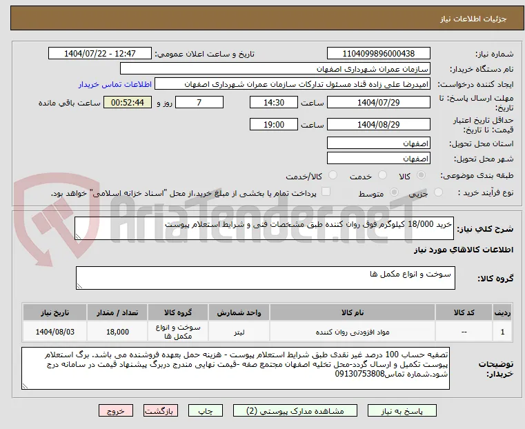Click the شماره نیاز number field
Screen dimensions: 525x429
(378, 54)
